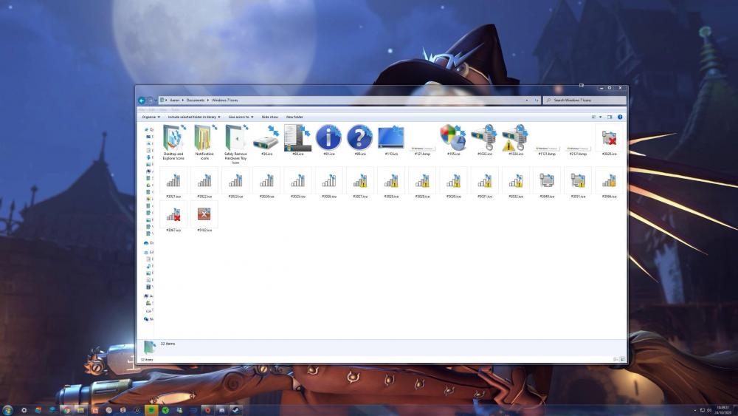Select the signal bars red X icon #3067.ico

[x=173, y=215]
